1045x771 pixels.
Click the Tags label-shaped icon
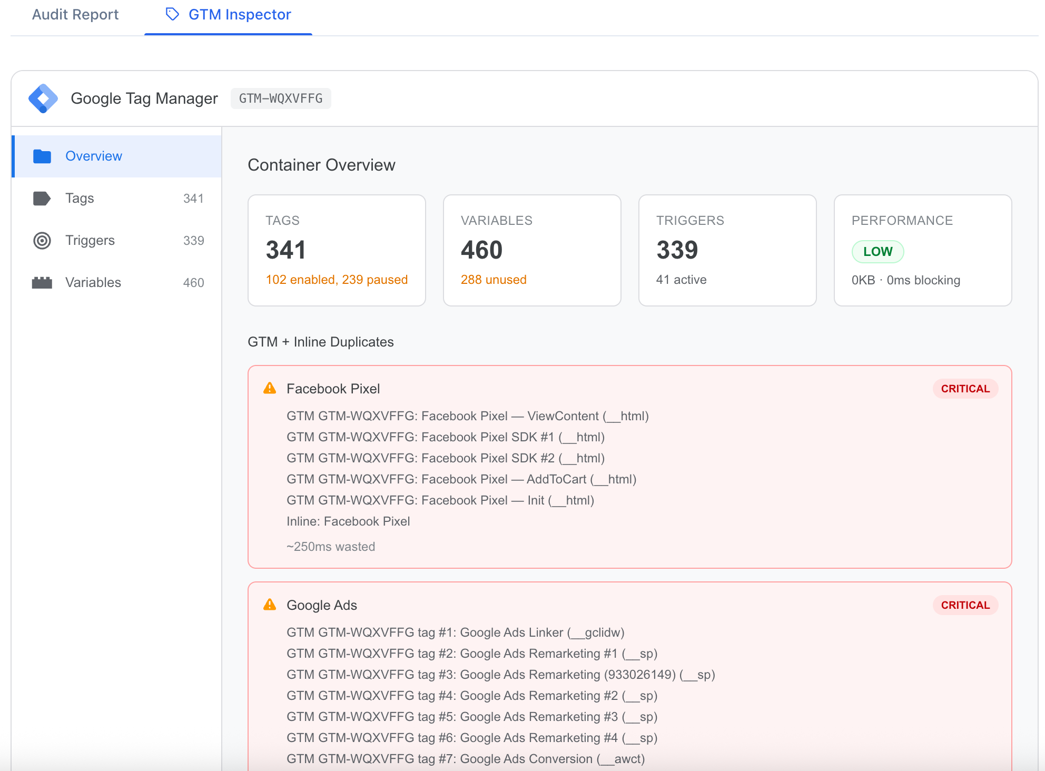42,199
